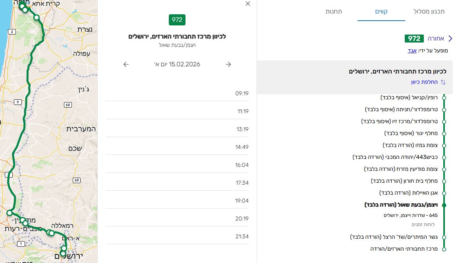Close the 972 timetable panel

247,4
